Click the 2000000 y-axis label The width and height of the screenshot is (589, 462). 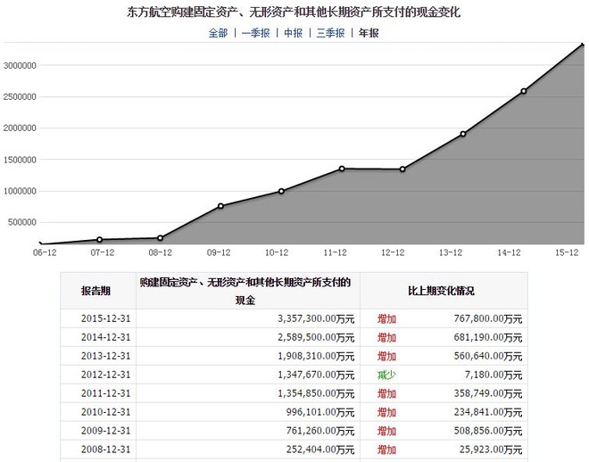click(20, 128)
